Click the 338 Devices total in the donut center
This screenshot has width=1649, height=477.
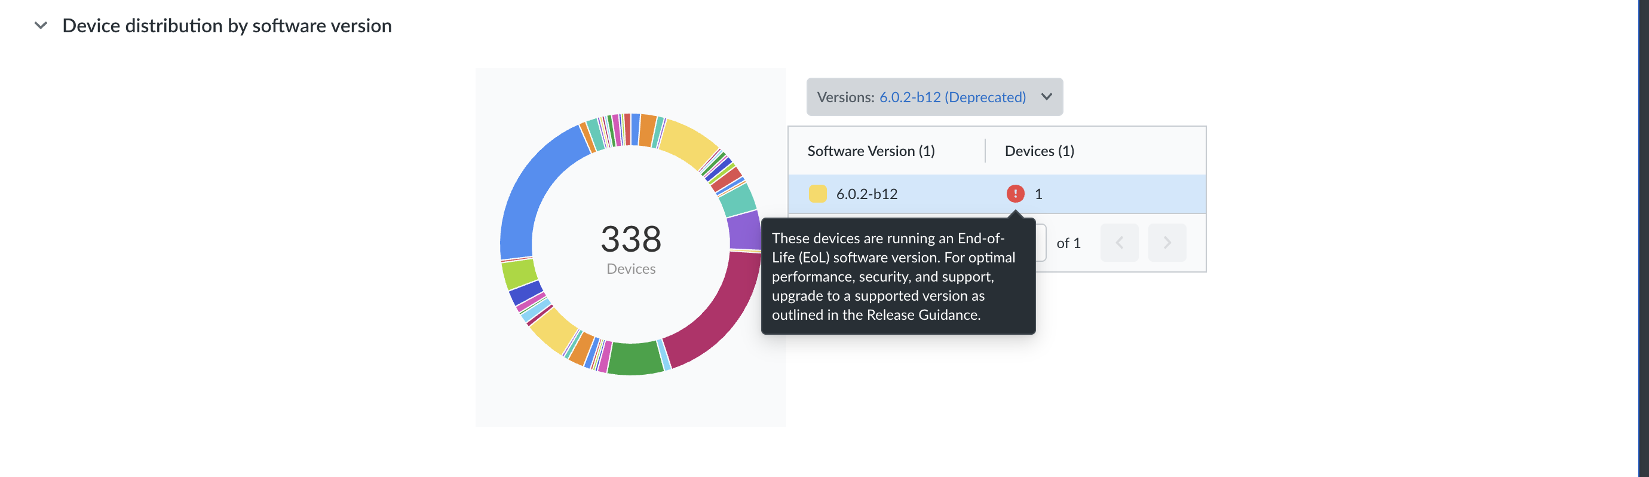630,246
